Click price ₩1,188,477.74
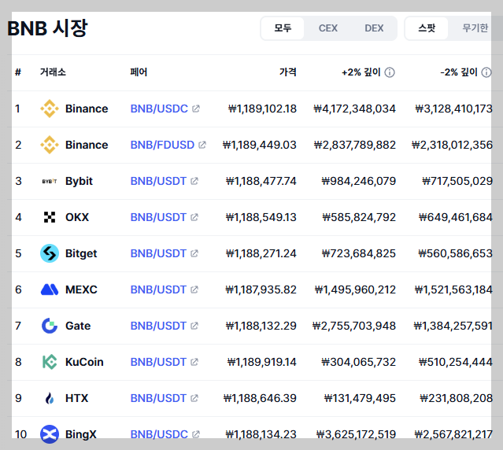The height and width of the screenshot is (450, 503). click(261, 181)
